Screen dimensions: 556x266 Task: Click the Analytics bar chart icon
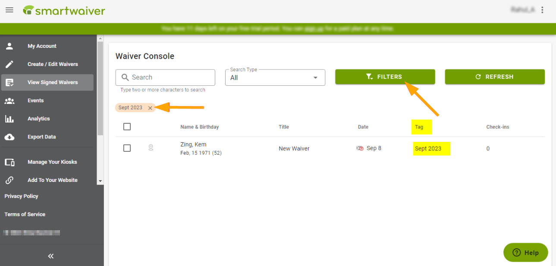(x=9, y=119)
